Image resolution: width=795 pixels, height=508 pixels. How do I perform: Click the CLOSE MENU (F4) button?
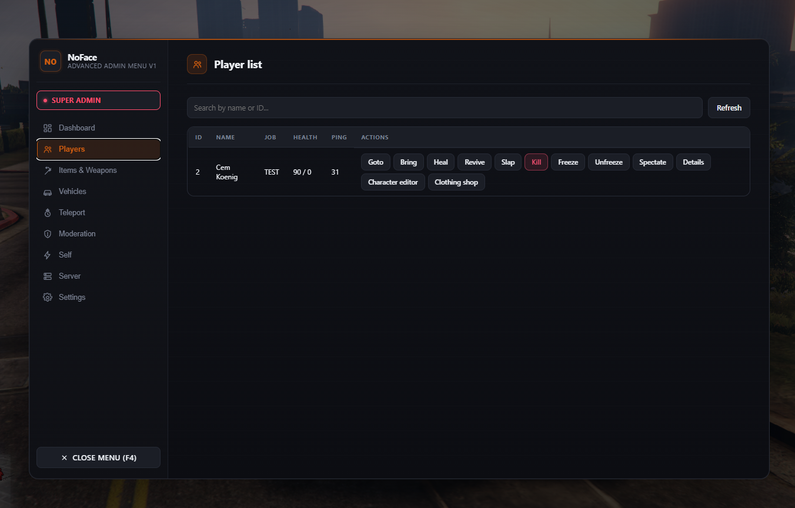(x=98, y=457)
